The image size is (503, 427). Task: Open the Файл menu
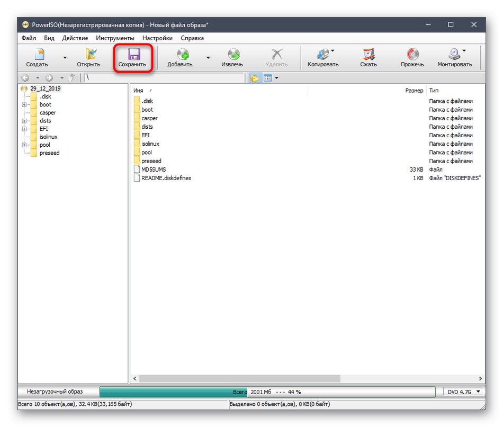29,38
